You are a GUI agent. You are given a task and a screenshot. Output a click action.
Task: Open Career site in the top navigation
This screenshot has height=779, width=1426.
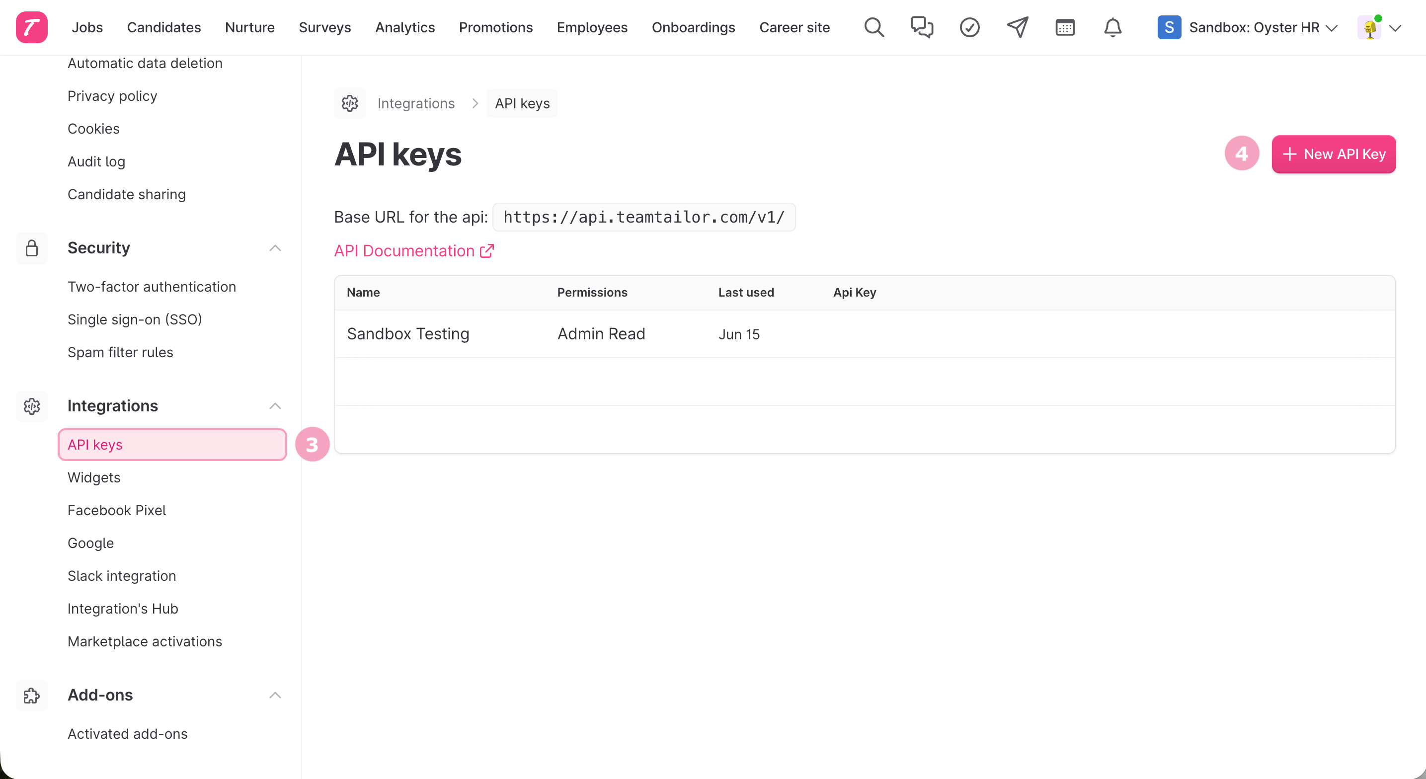(x=794, y=27)
